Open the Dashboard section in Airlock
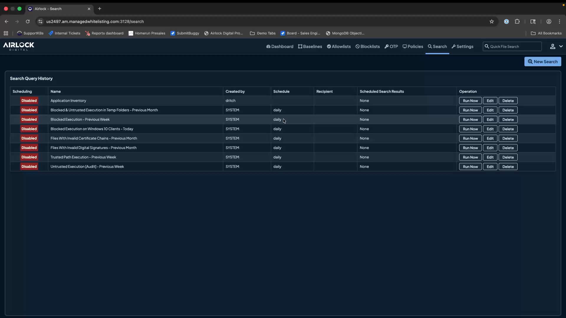The height and width of the screenshot is (318, 566). [x=279, y=47]
